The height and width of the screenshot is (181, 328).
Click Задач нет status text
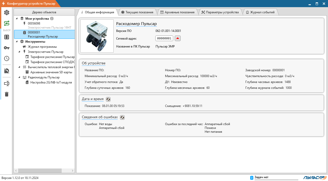(x=261, y=177)
